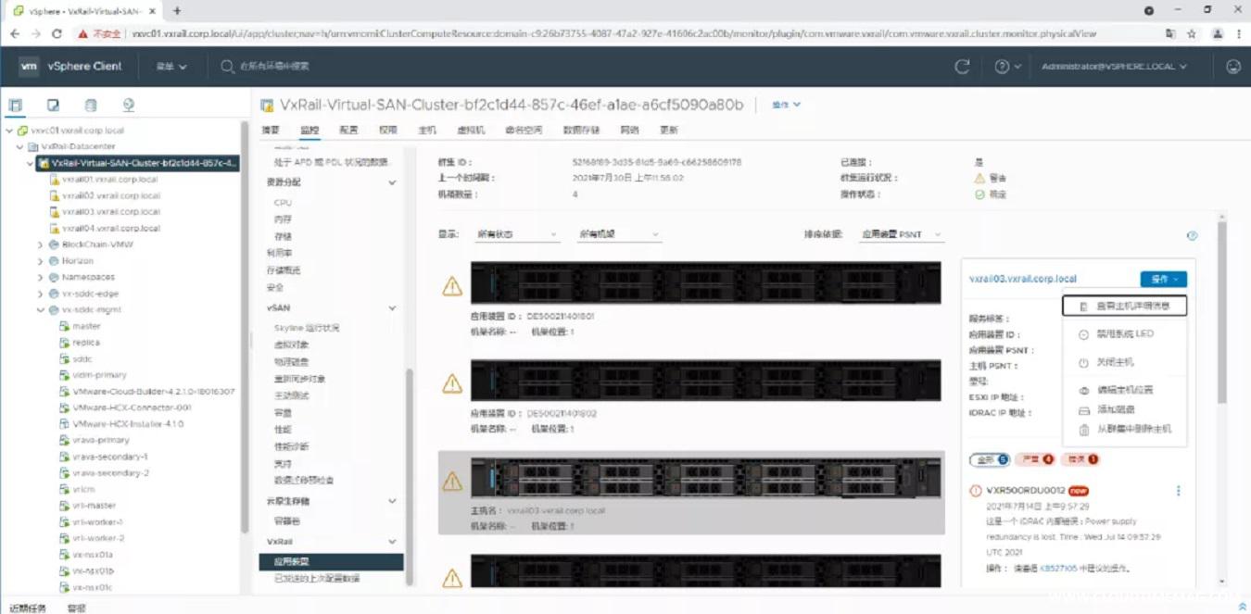Image resolution: width=1251 pixels, height=614 pixels.
Task: Collapse the vSAN section in monitor menu
Action: click(392, 308)
